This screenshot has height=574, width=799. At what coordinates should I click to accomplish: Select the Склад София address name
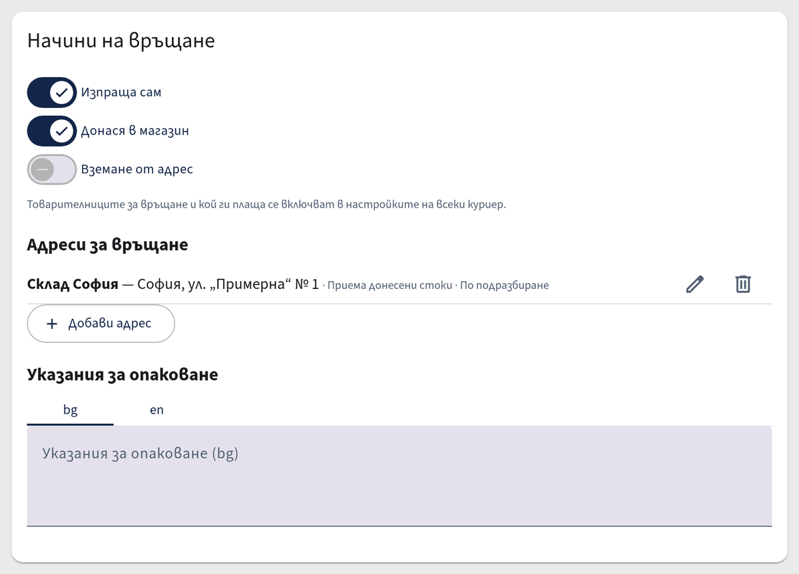73,284
